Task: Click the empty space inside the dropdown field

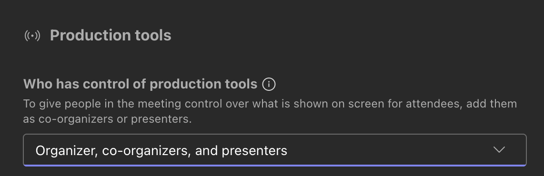Action: [389, 150]
